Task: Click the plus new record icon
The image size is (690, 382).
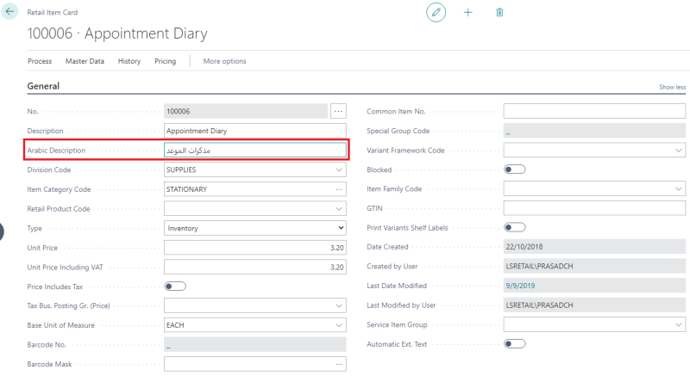Action: 467,12
